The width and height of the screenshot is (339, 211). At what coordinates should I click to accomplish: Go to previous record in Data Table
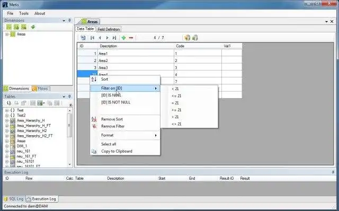[100, 38]
